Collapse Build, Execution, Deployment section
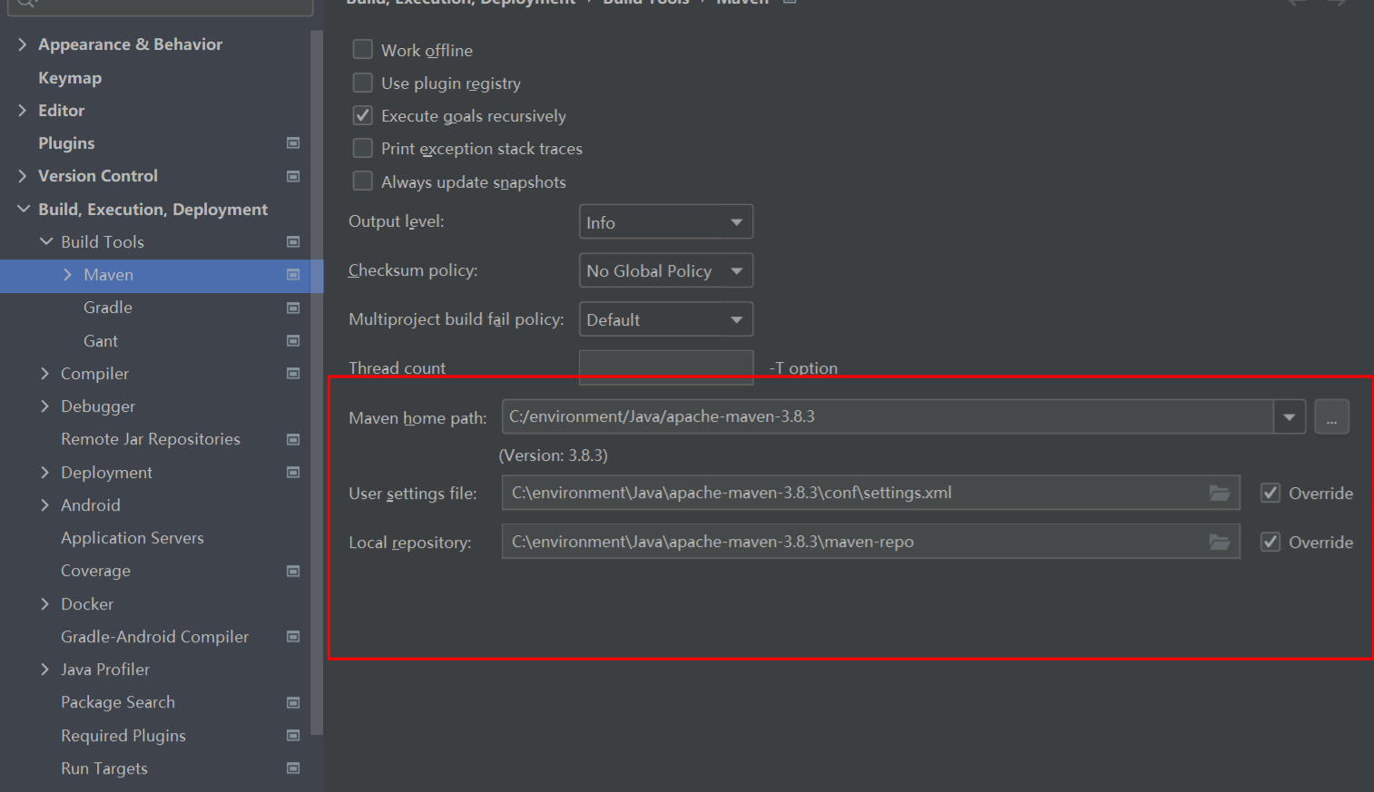 pyautogui.click(x=24, y=210)
